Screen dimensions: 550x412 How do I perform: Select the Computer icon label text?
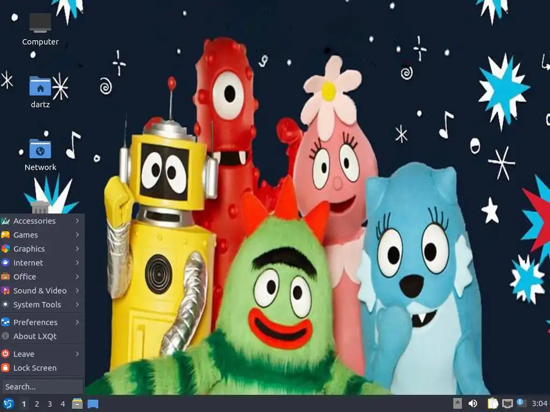click(40, 42)
